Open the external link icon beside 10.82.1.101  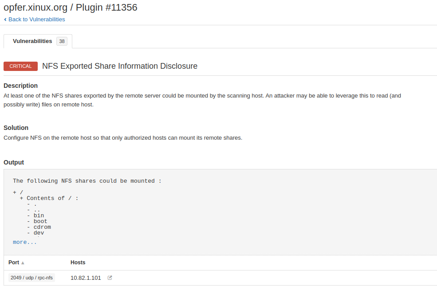point(110,278)
